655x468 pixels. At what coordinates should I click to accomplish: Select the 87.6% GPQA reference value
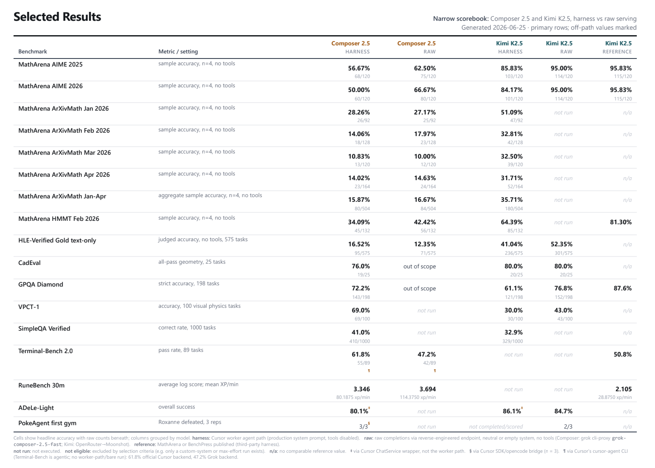pyautogui.click(x=623, y=288)
